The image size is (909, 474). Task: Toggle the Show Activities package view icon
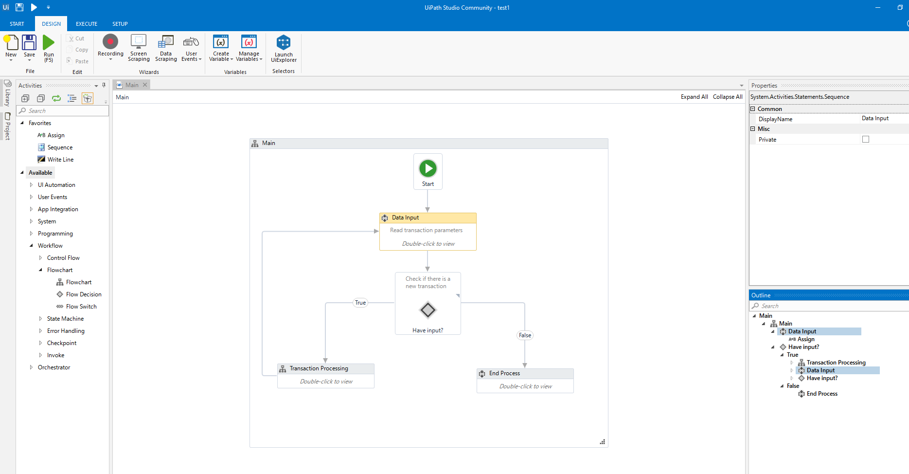pos(88,98)
